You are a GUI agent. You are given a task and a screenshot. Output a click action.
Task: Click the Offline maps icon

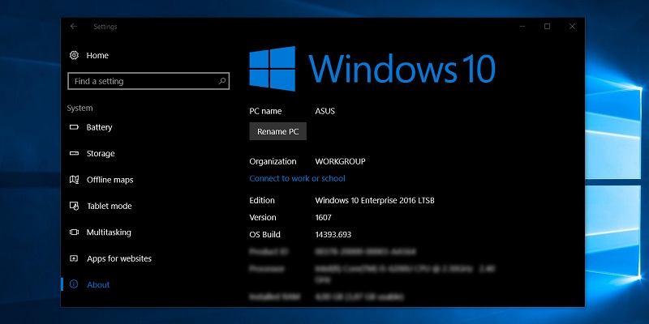[74, 180]
